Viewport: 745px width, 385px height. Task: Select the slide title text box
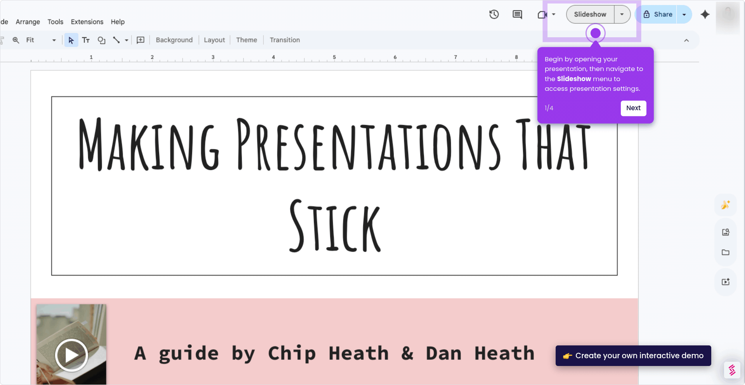(x=334, y=186)
